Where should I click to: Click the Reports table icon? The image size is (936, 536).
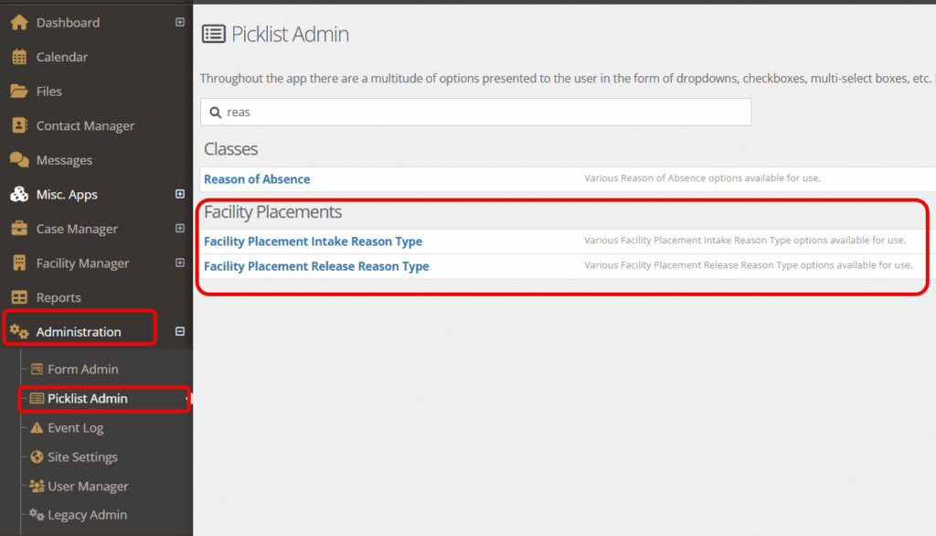click(x=19, y=297)
